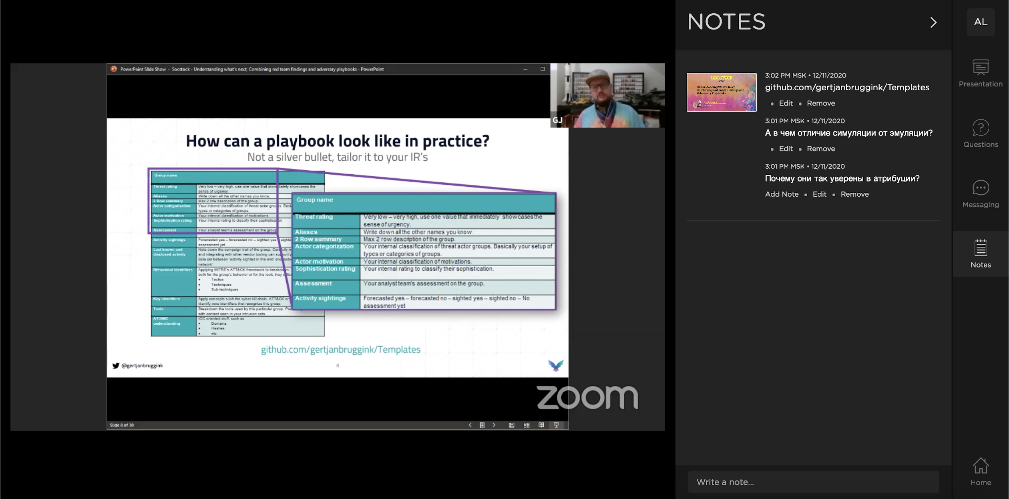Advance to next PowerPoint slide arrow
This screenshot has height=499, width=1009.
pyautogui.click(x=494, y=425)
